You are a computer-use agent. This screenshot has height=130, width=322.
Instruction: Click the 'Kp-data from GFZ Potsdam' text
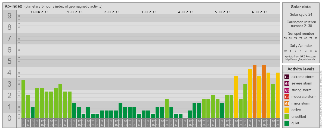click(301, 56)
